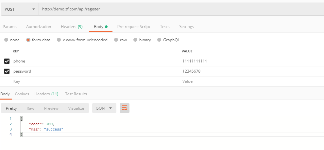Click the password value 12345678
This screenshot has width=324, height=150.
point(191,71)
